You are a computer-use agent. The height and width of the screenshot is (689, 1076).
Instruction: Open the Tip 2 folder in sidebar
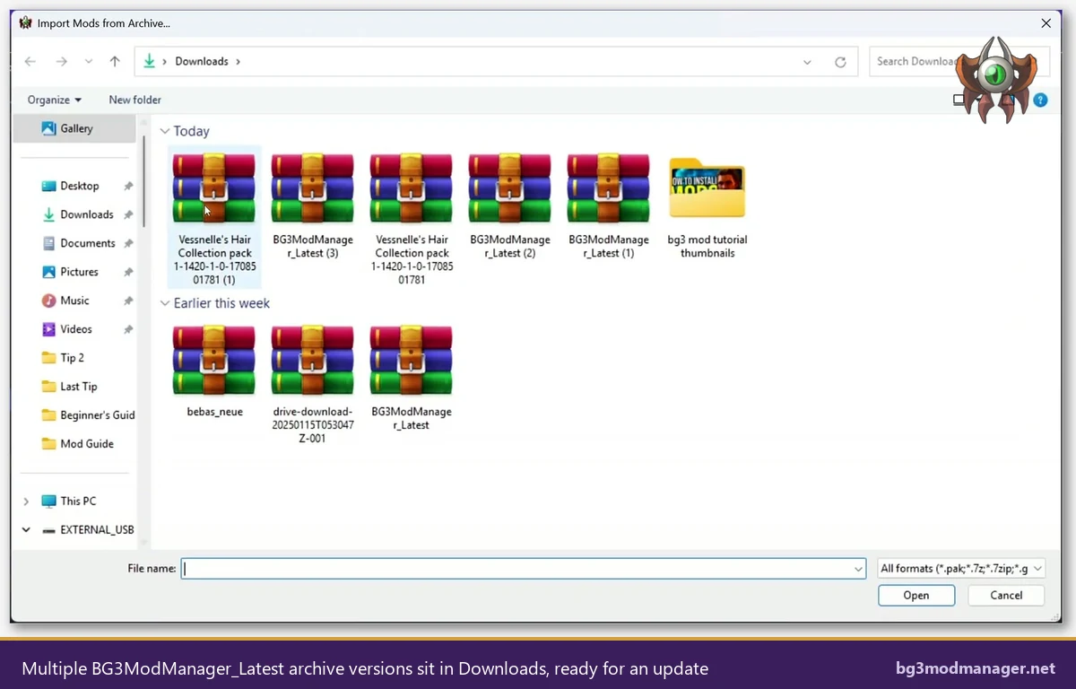click(x=72, y=358)
